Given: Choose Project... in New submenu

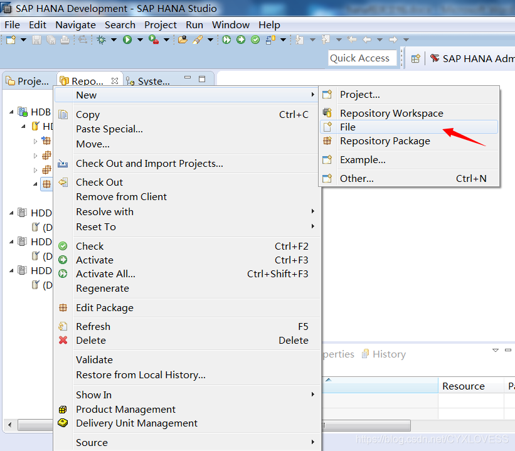Looking at the screenshot, I should pos(409,95).
